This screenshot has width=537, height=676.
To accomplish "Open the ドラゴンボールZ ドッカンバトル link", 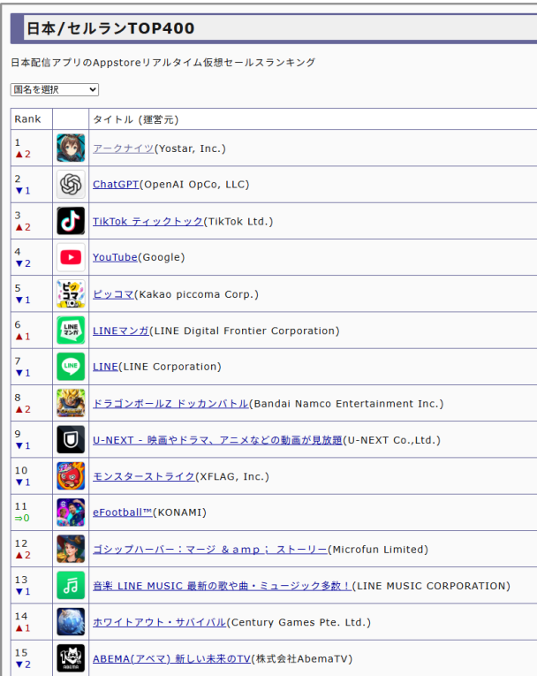I will click(170, 404).
